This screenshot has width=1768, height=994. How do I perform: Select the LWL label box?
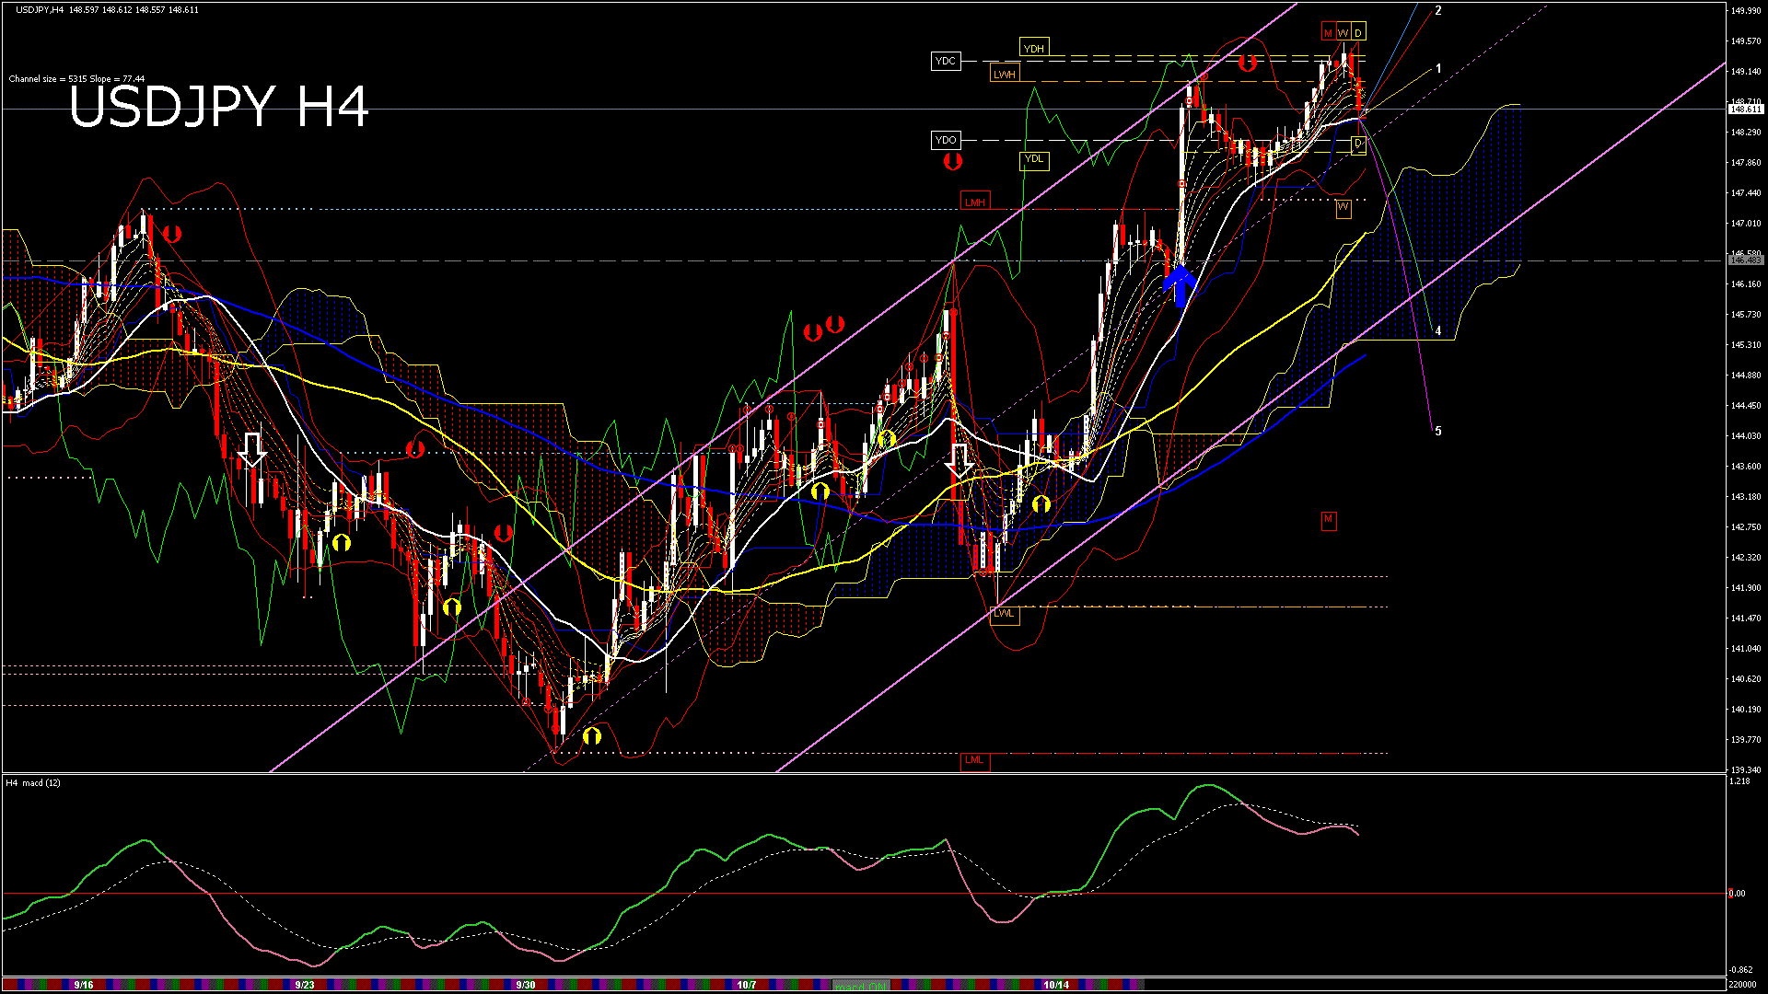pos(1004,614)
